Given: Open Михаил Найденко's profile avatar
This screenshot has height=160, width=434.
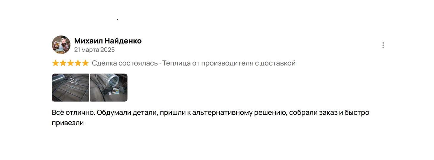Looking at the screenshot, I should pos(61,45).
